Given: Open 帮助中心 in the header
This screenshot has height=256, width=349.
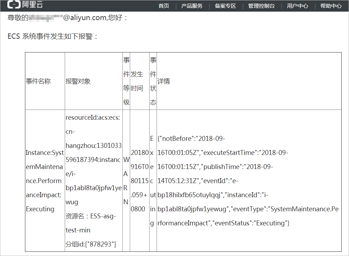Looking at the screenshot, I should pos(331,6).
